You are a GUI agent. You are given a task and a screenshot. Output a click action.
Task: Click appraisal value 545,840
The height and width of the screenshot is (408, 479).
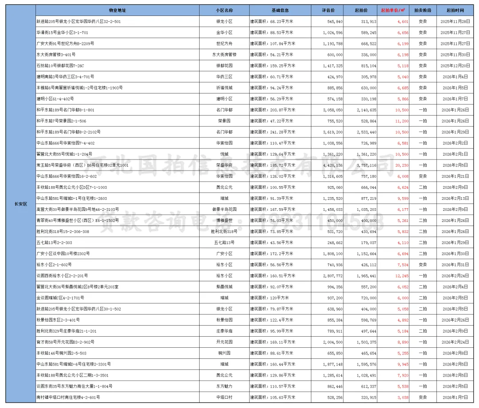click(335, 22)
